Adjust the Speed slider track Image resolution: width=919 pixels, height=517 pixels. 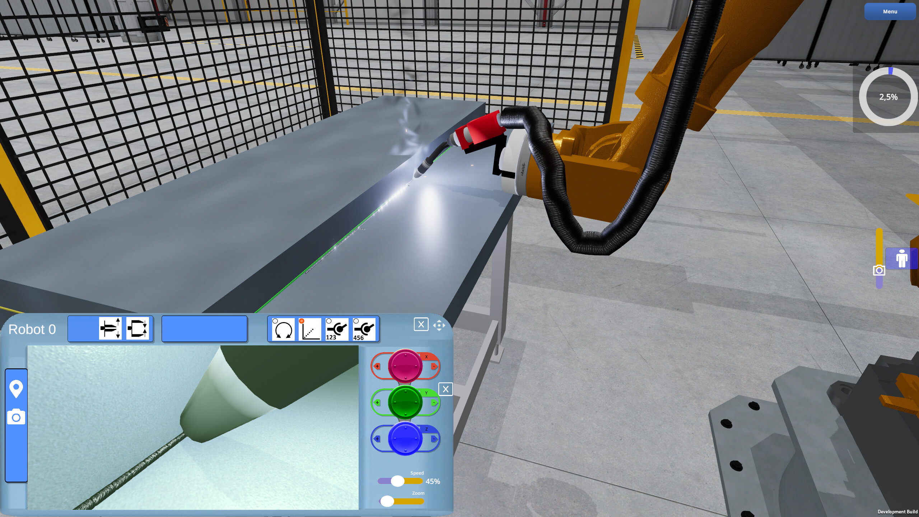(400, 481)
